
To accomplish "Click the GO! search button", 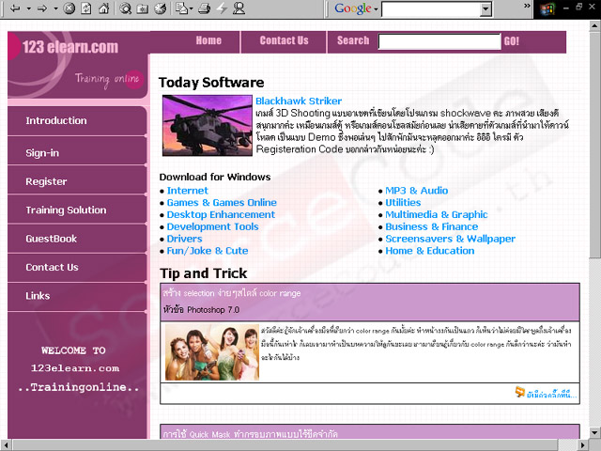I will (x=511, y=41).
